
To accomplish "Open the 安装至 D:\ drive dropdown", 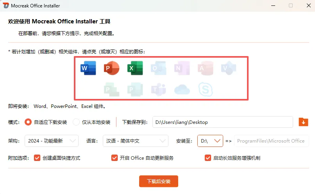I will pyautogui.click(x=210, y=141).
